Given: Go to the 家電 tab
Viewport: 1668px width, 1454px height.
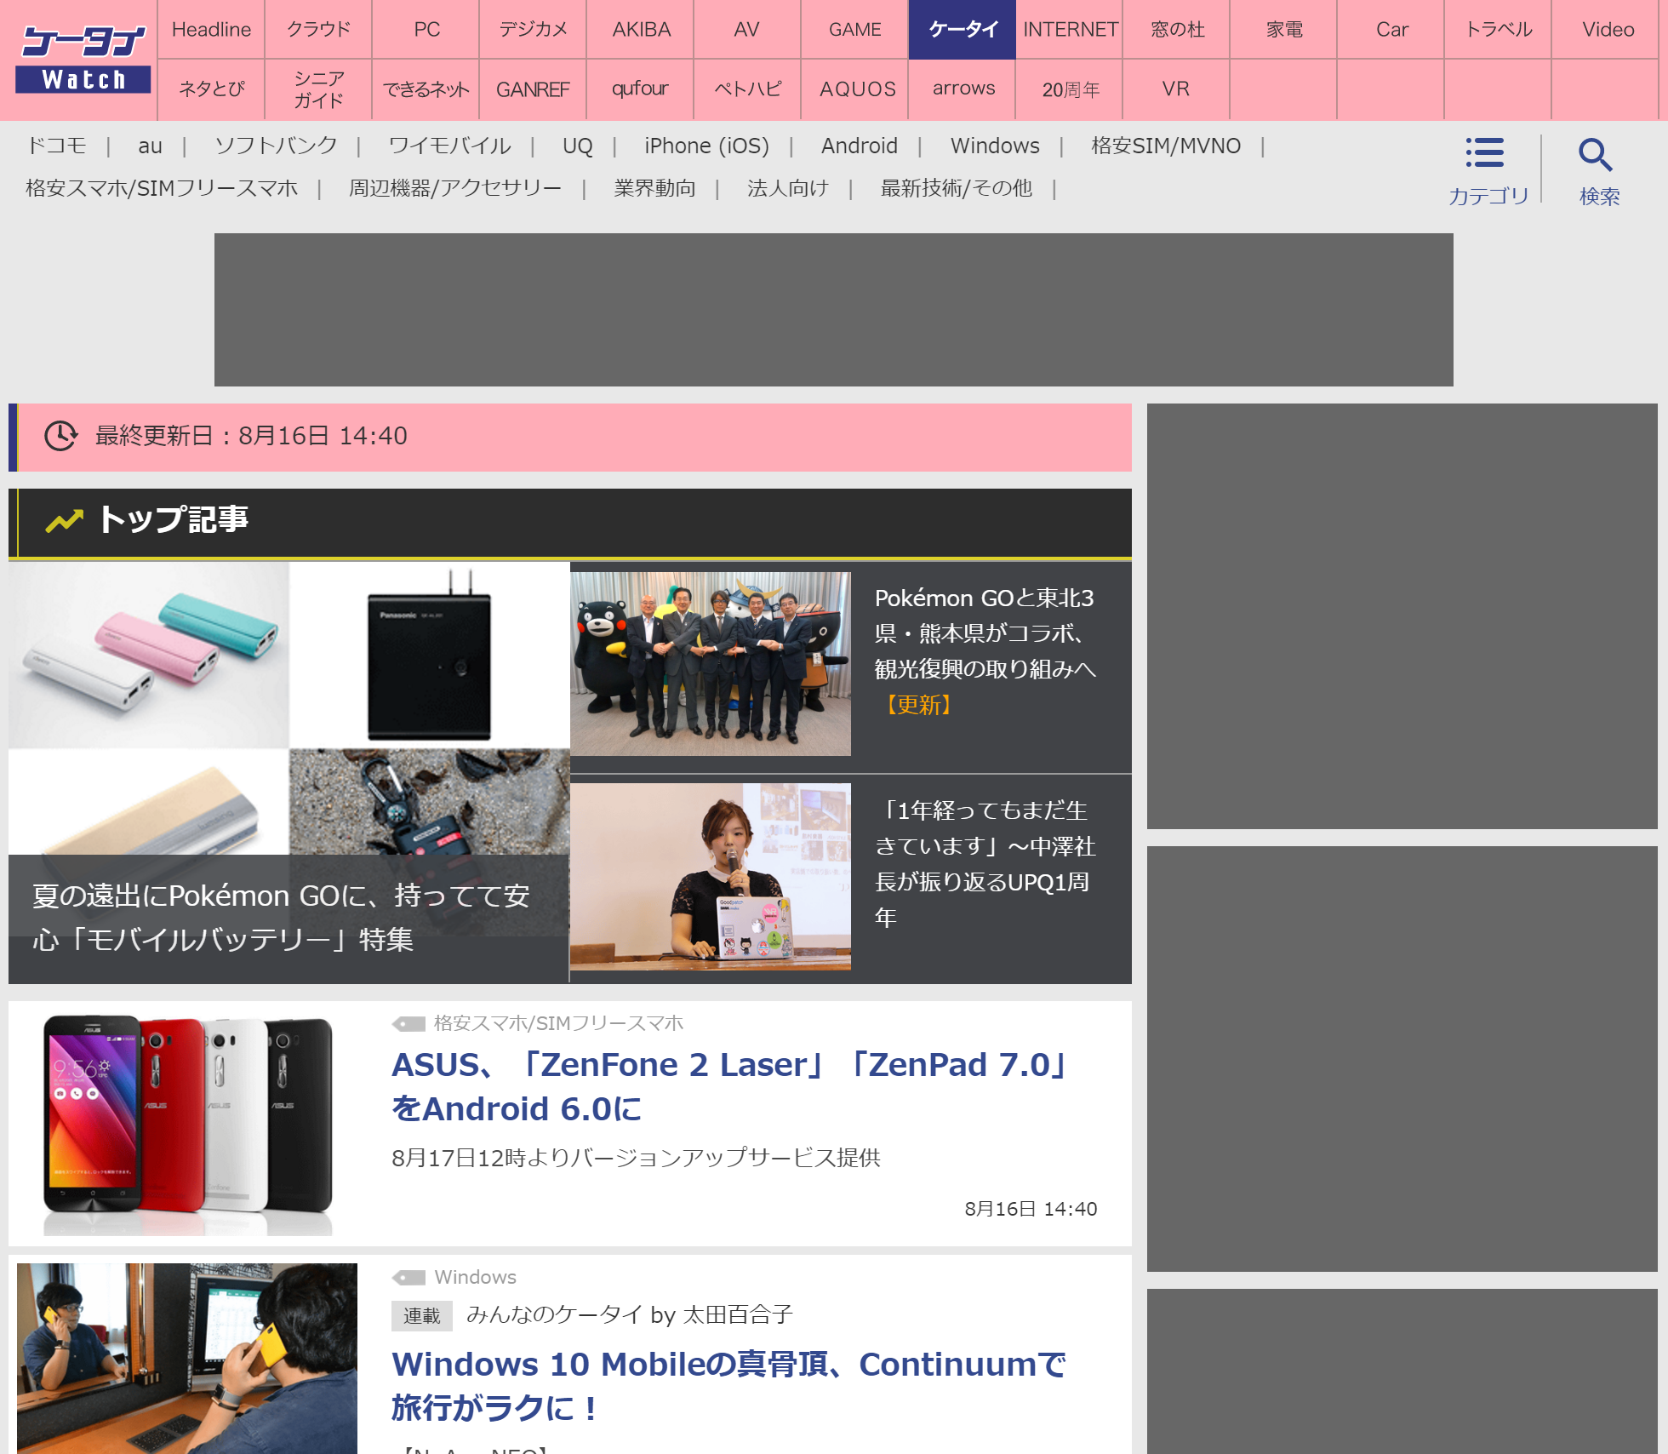Looking at the screenshot, I should 1284,30.
